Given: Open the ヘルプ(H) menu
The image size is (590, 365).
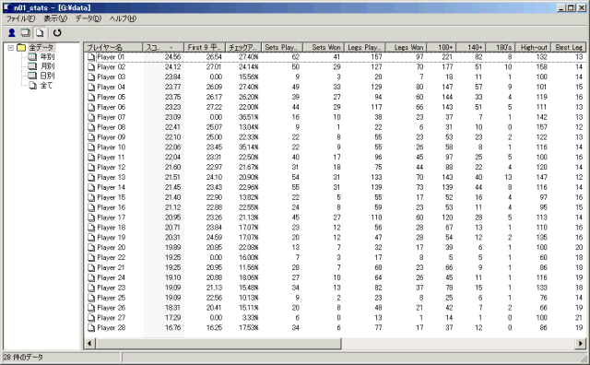Looking at the screenshot, I should 123,18.
